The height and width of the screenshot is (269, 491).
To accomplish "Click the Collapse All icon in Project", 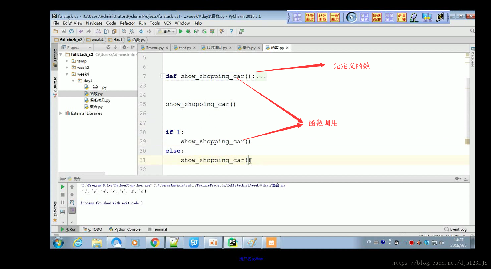I will (115, 47).
